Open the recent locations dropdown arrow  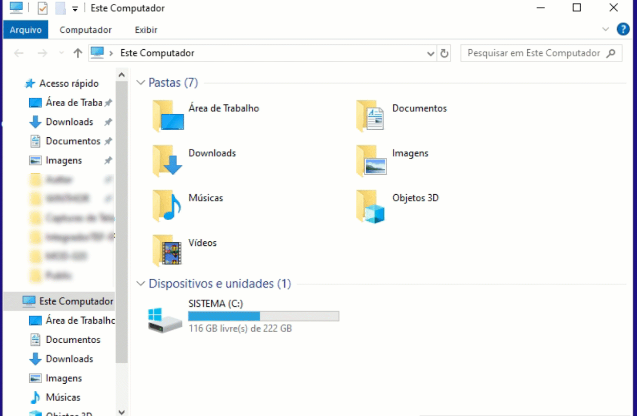point(62,53)
